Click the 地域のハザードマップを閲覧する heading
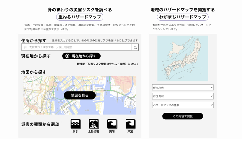This screenshot has width=242, height=141. point(183,10)
